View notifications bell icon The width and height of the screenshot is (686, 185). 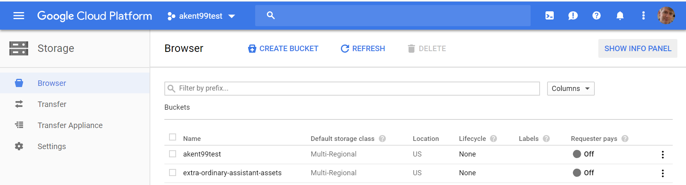click(620, 16)
